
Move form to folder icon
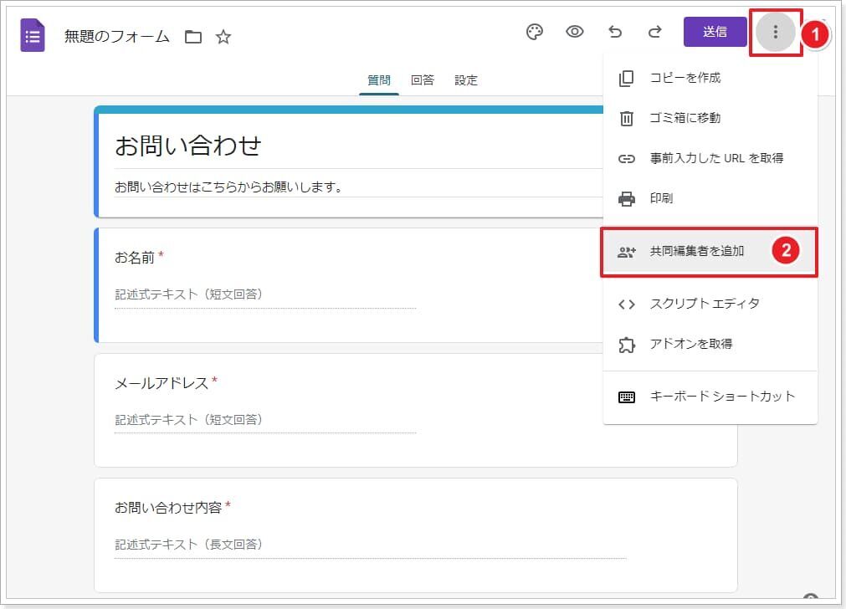coord(193,37)
